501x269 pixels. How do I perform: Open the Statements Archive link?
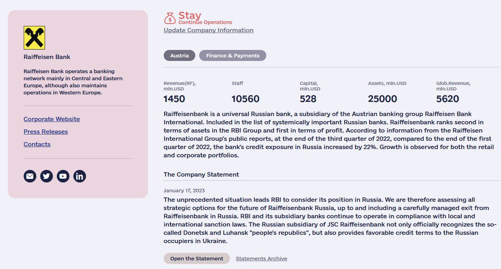click(x=261, y=259)
